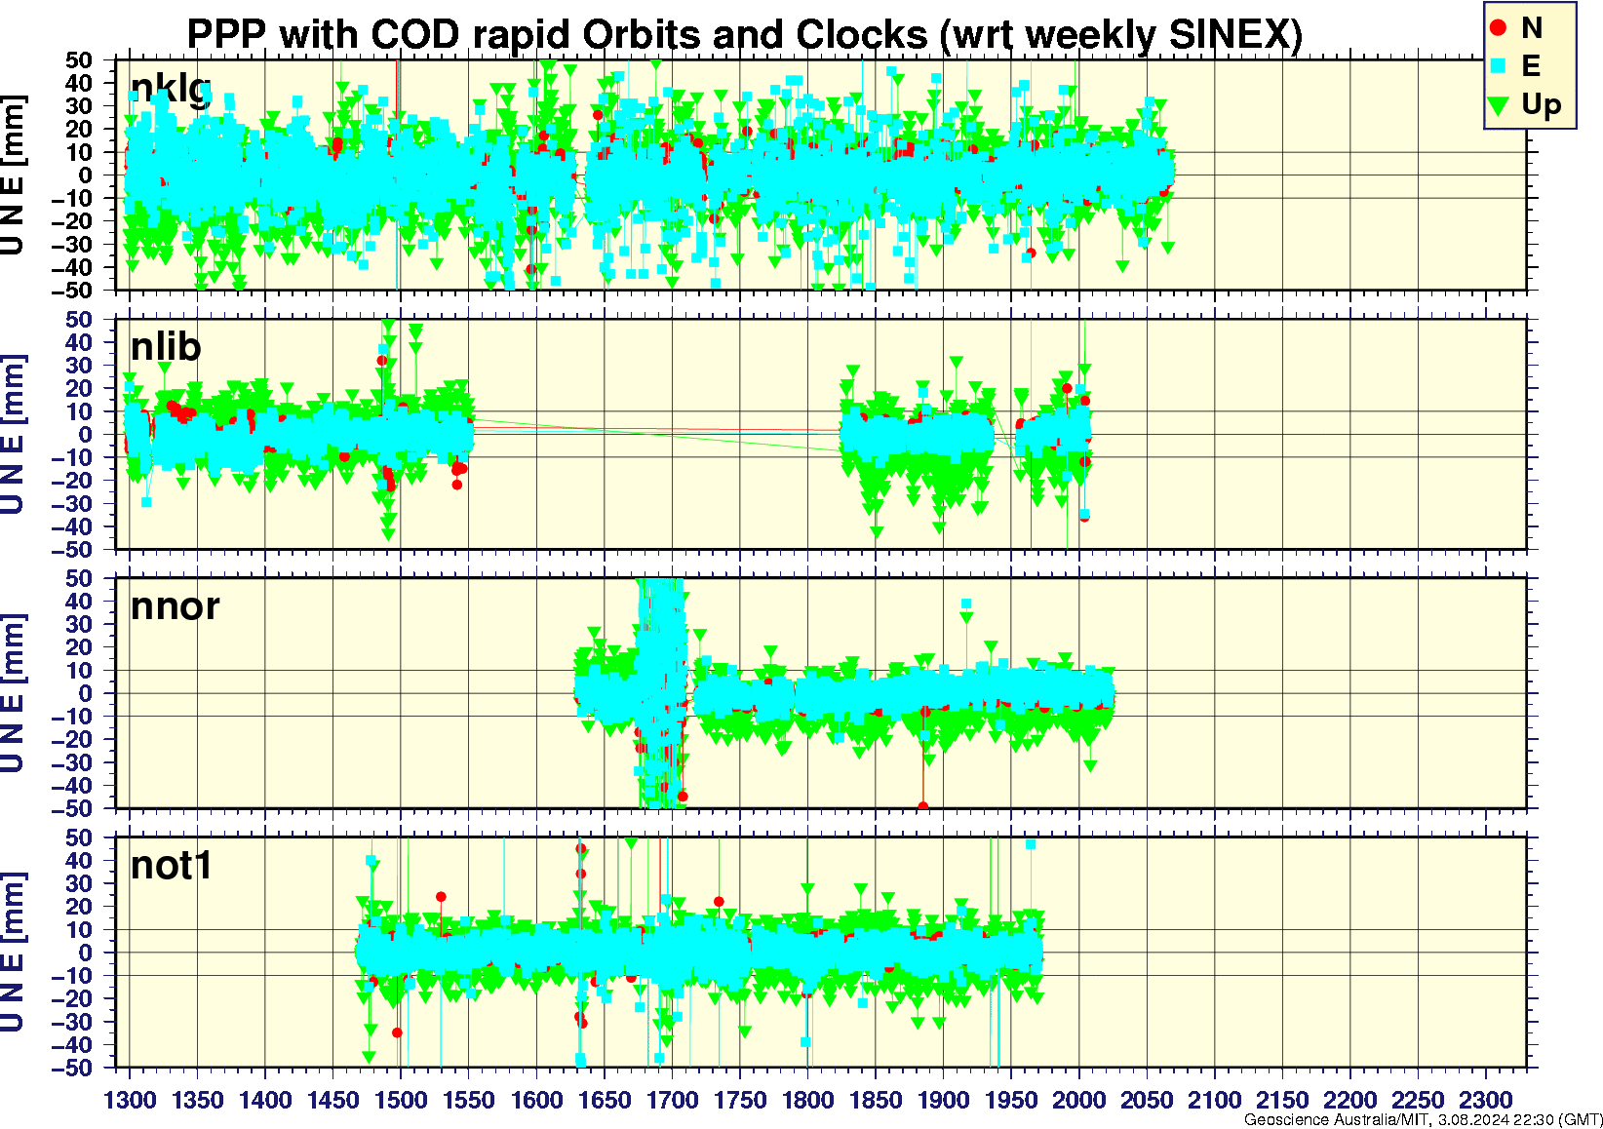Click the 2050 x-axis tick label
This screenshot has height=1129, width=1603.
click(1147, 1100)
